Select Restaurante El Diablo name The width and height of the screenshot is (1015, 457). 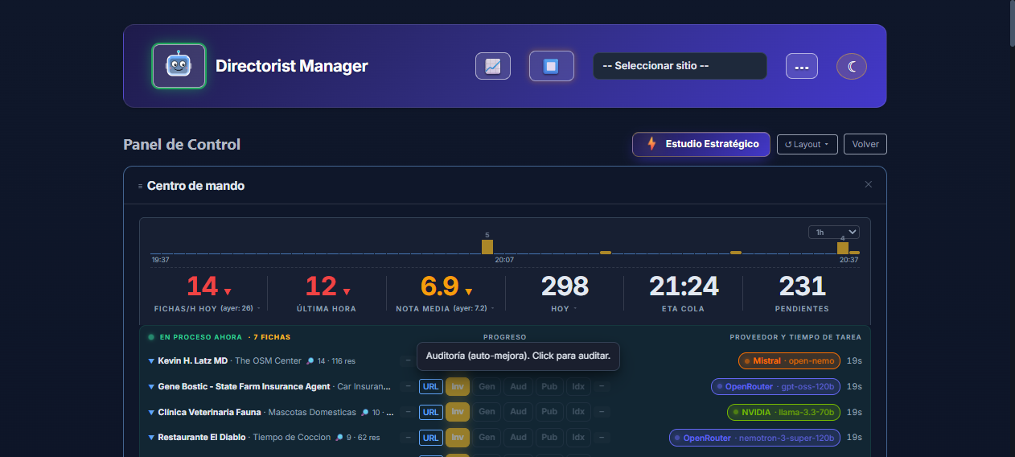pyautogui.click(x=202, y=438)
